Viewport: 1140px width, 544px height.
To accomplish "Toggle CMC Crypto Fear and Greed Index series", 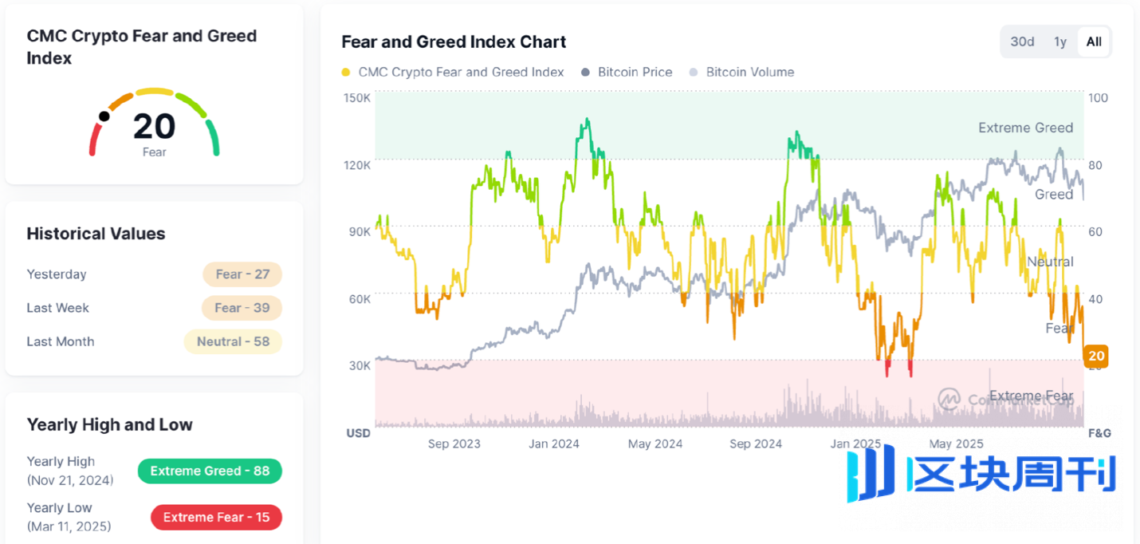I will (x=461, y=72).
